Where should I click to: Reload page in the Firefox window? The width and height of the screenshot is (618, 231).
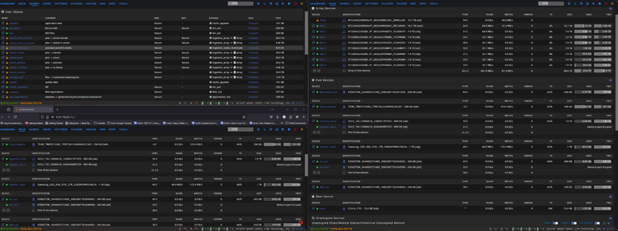pyautogui.click(x=15, y=116)
